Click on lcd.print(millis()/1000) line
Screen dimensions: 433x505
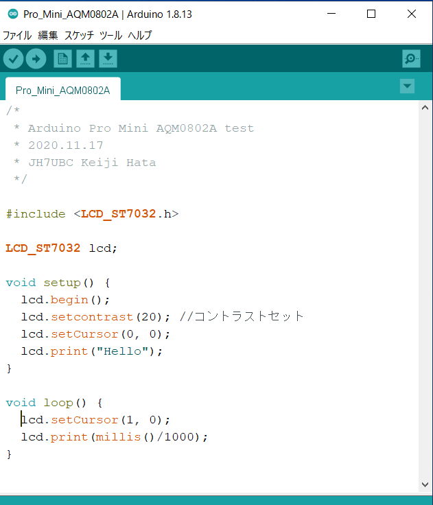pos(115,437)
